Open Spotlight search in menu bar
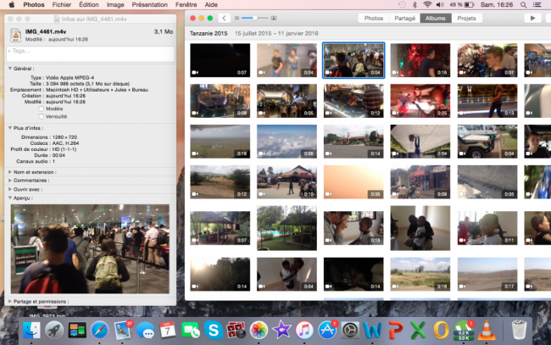This screenshot has height=345, width=551. (524, 4)
